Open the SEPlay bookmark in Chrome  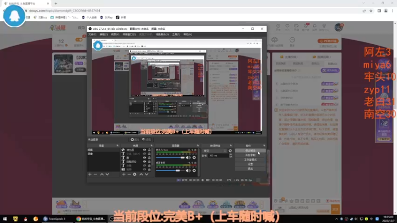tap(106, 17)
